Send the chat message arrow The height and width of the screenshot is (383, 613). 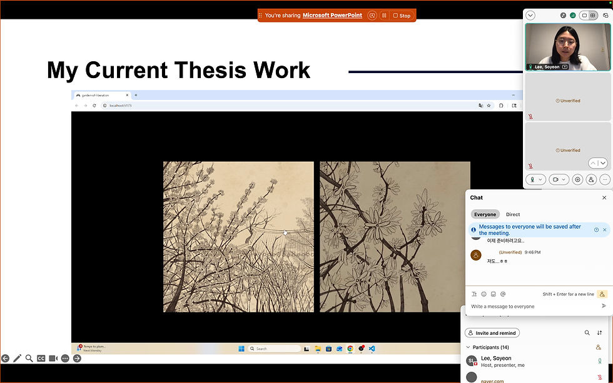pyautogui.click(x=604, y=306)
